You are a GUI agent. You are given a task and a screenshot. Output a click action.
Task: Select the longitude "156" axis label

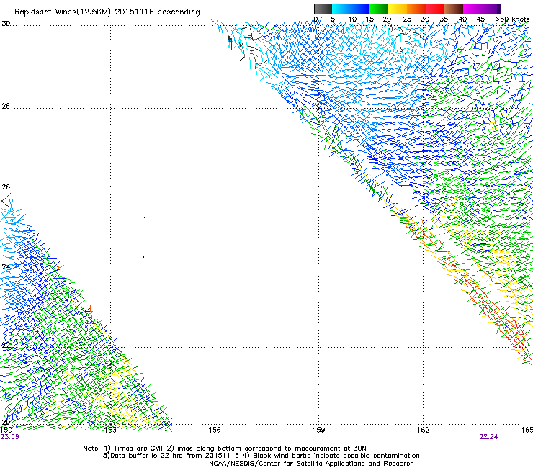[x=215, y=430]
